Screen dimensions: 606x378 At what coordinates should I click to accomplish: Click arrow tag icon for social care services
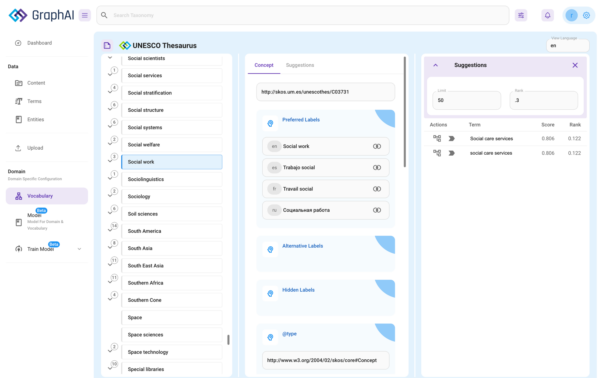coord(452,153)
